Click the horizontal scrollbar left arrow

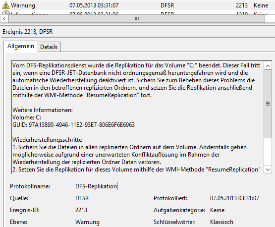(4, 19)
